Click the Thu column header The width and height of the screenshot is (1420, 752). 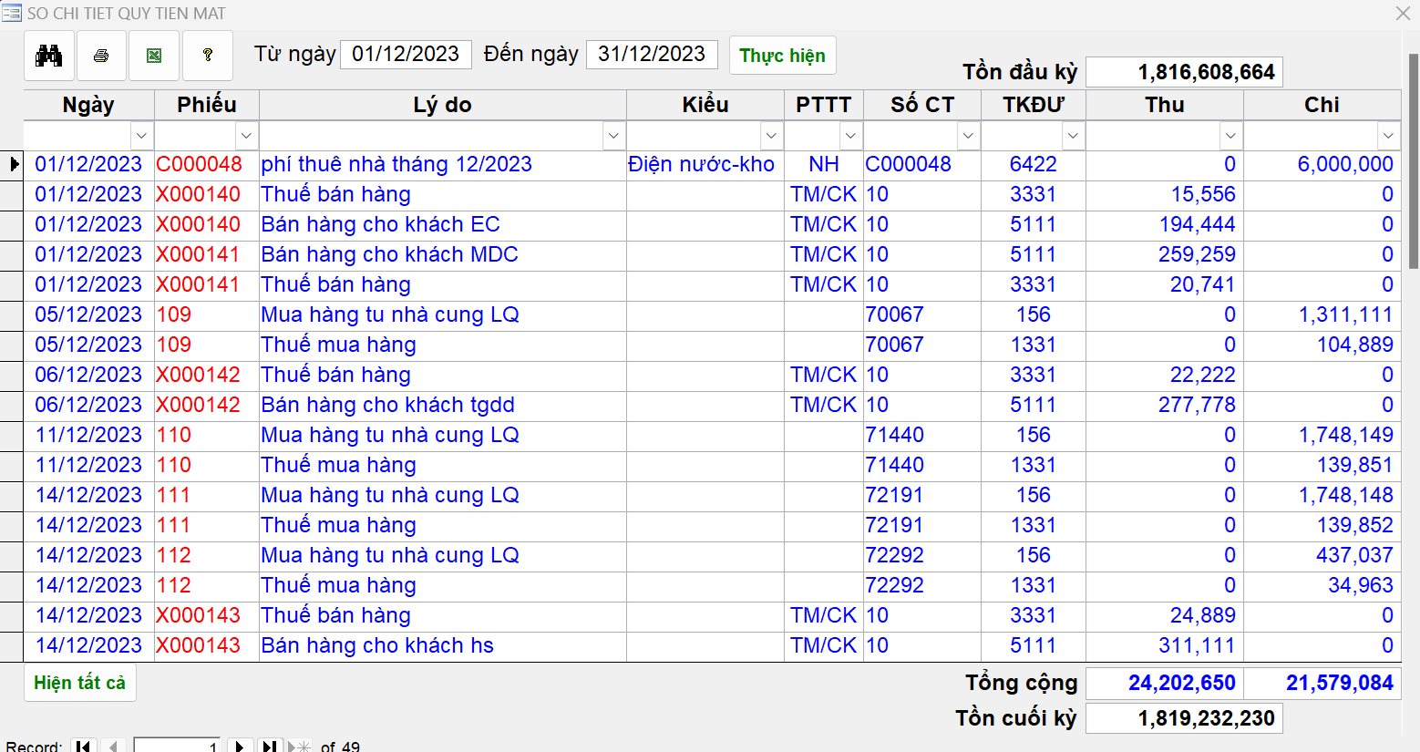1164,105
